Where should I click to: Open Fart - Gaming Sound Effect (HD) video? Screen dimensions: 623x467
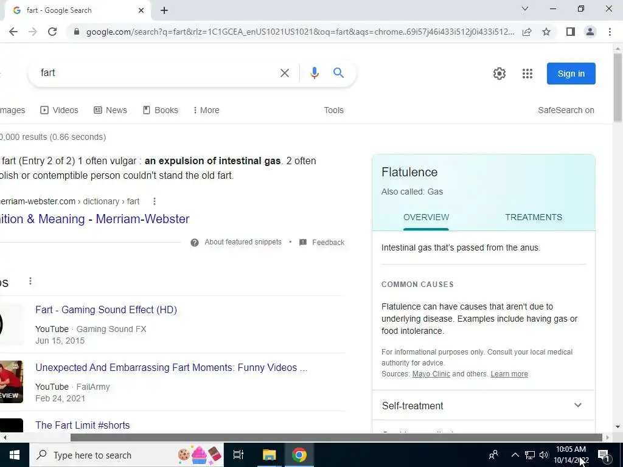[106, 310]
